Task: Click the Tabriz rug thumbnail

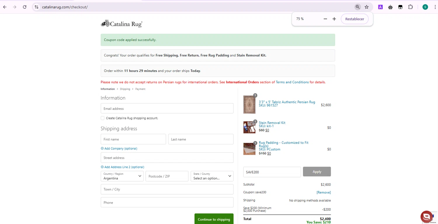Action: tap(249, 104)
